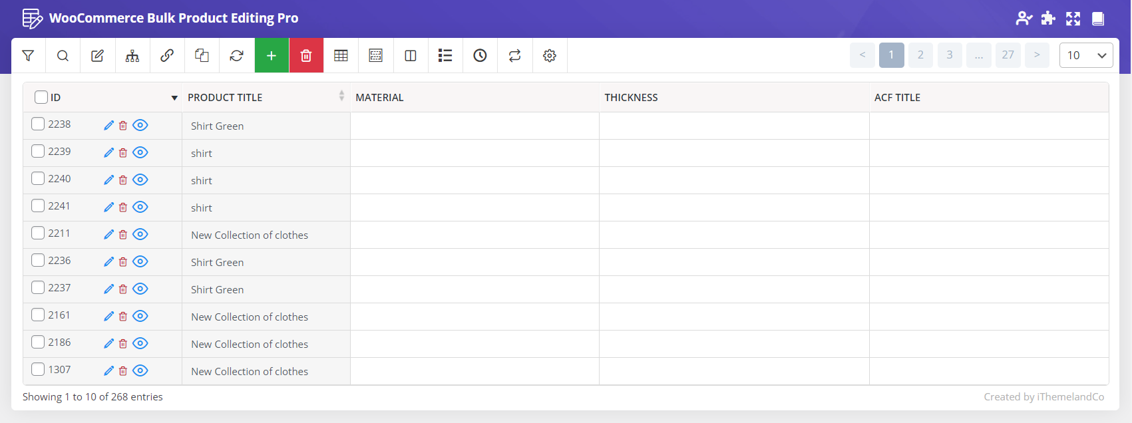Open the search magnifier tool
This screenshot has width=1132, height=423.
tap(63, 56)
